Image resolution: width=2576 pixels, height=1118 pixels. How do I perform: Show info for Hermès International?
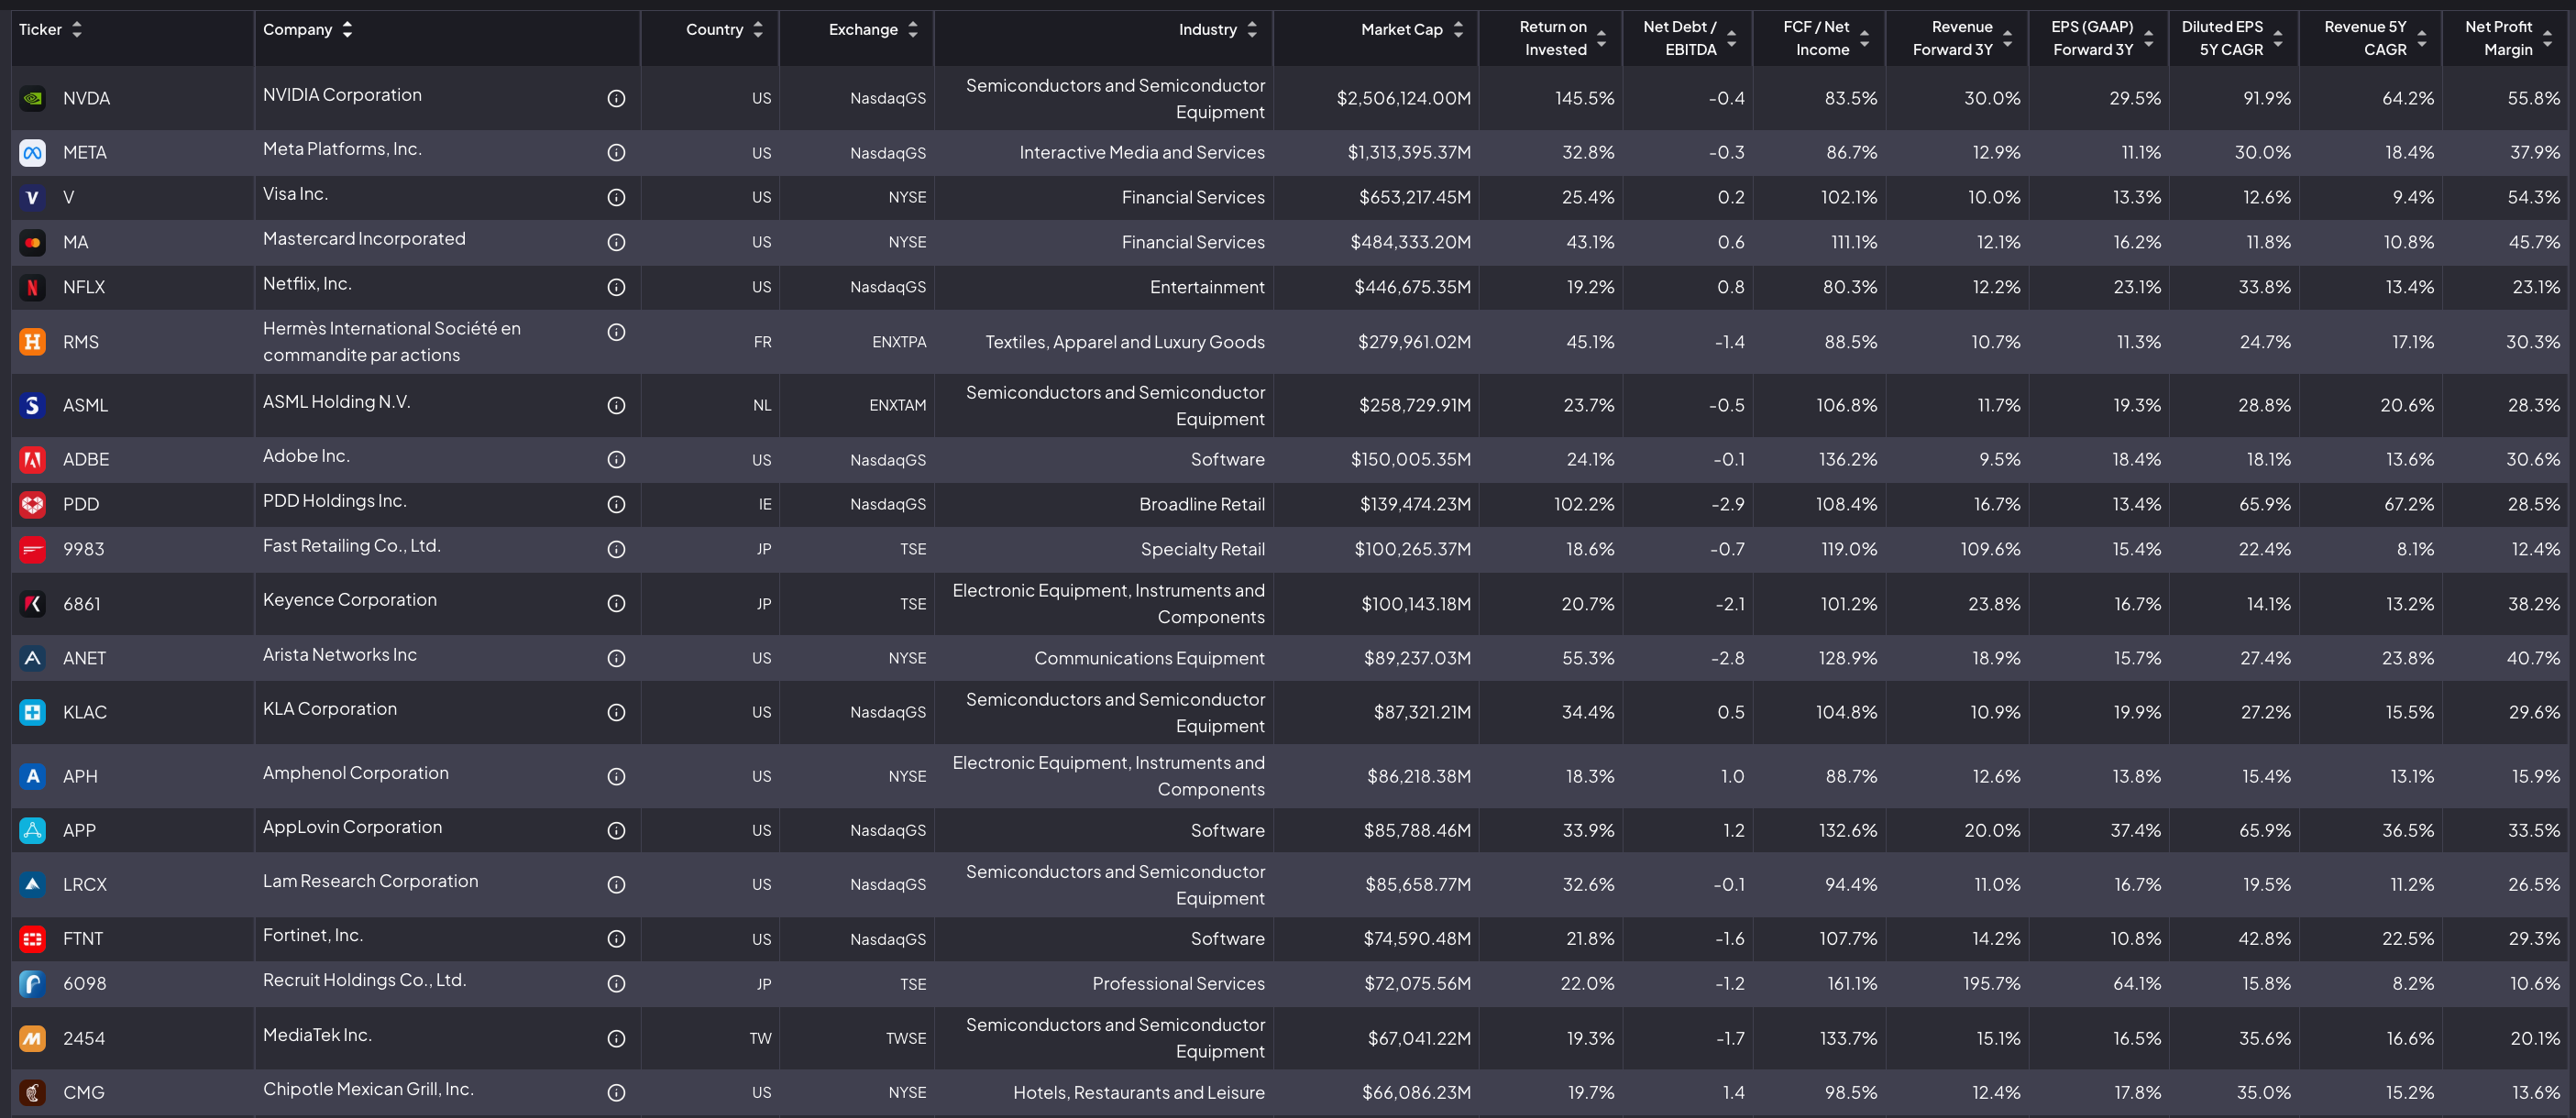[x=616, y=332]
